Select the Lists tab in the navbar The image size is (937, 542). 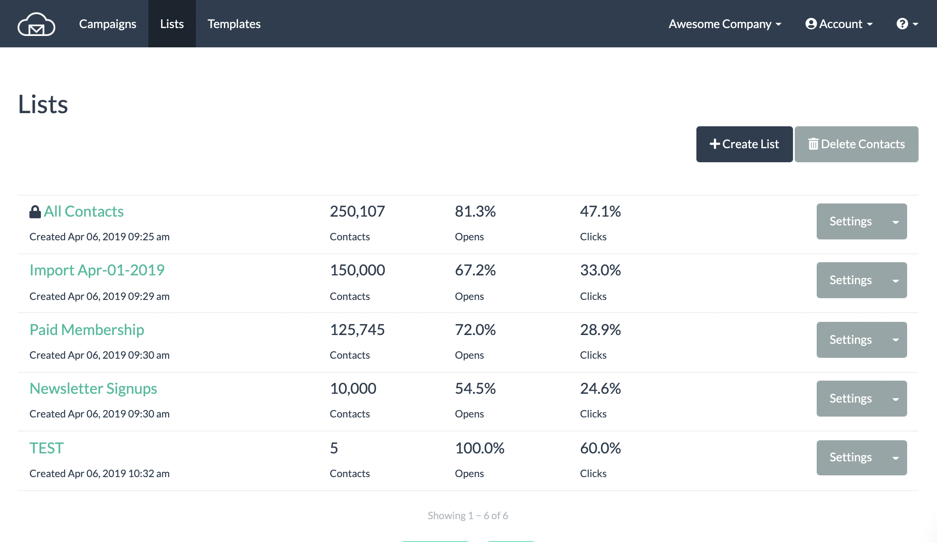tap(172, 24)
